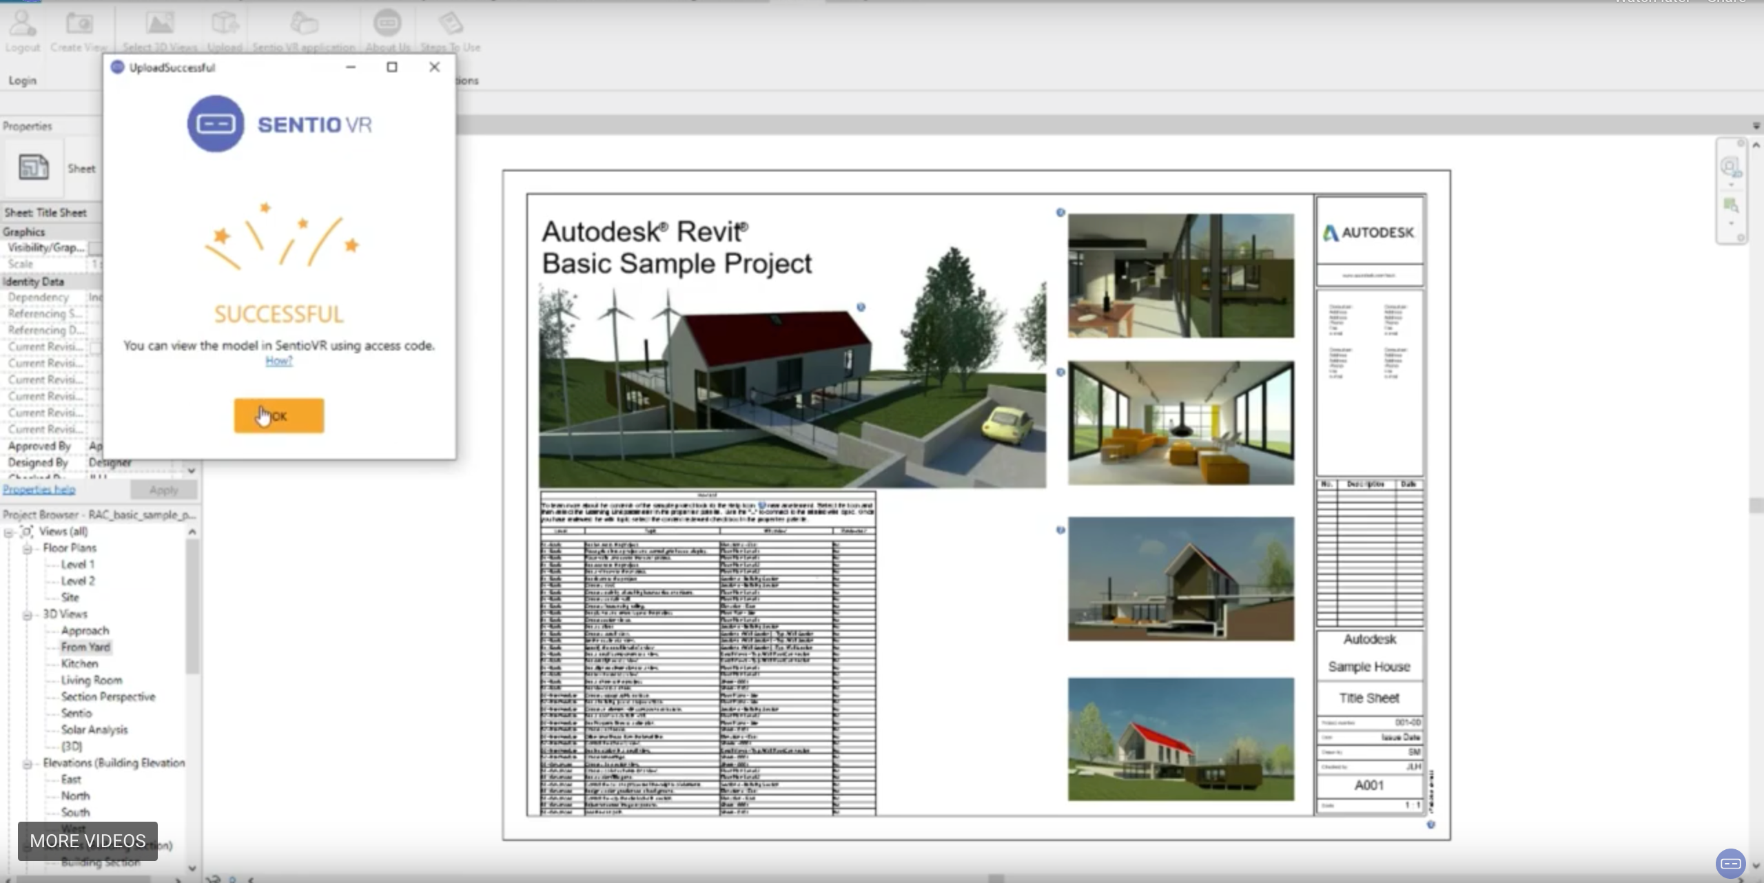Viewport: 1764px width, 883px height.
Task: Select the North elevation
Action: click(75, 796)
